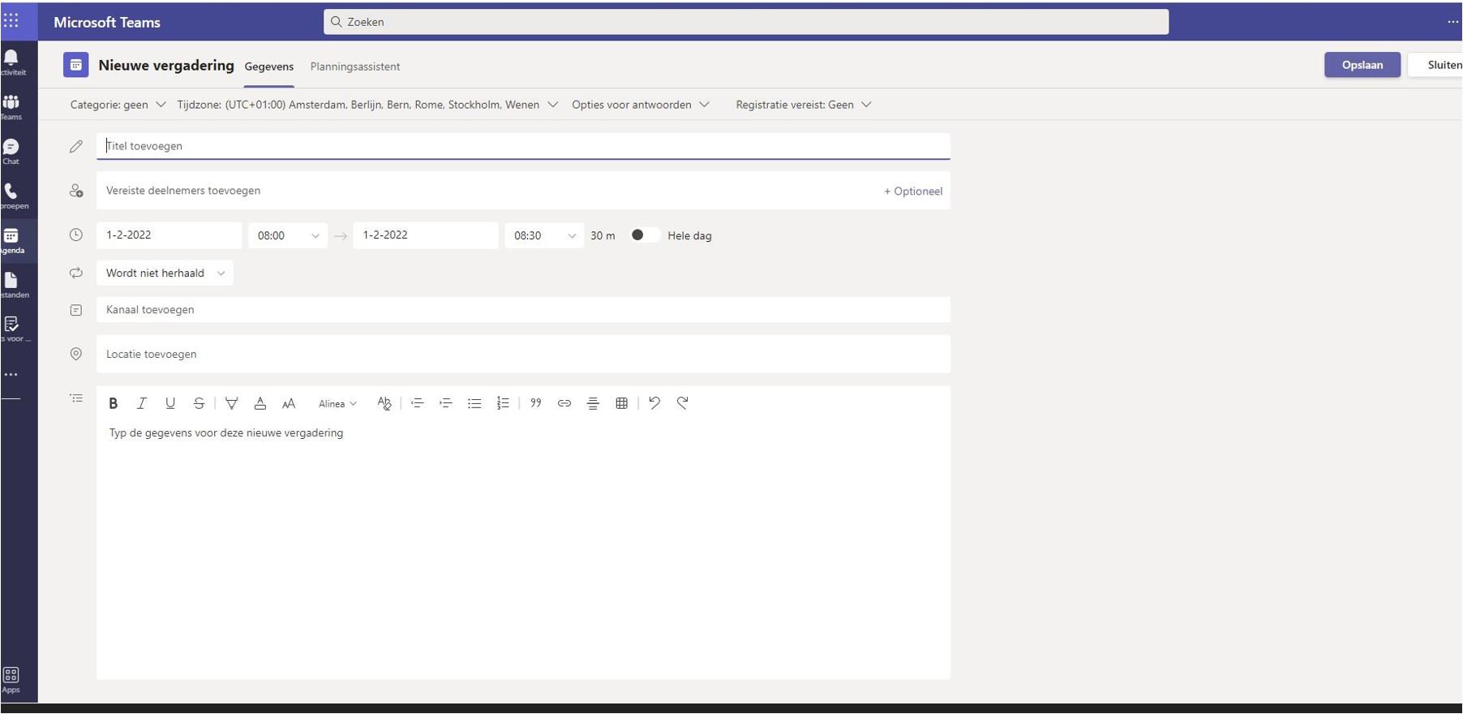Insert a numbered list via toolbar
Viewport: 1463px width, 714px height.
point(503,403)
